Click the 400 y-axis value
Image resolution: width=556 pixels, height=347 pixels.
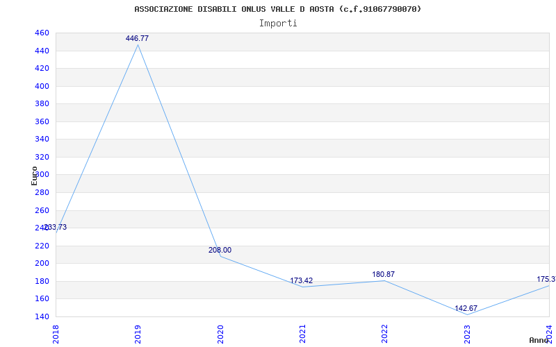point(42,86)
